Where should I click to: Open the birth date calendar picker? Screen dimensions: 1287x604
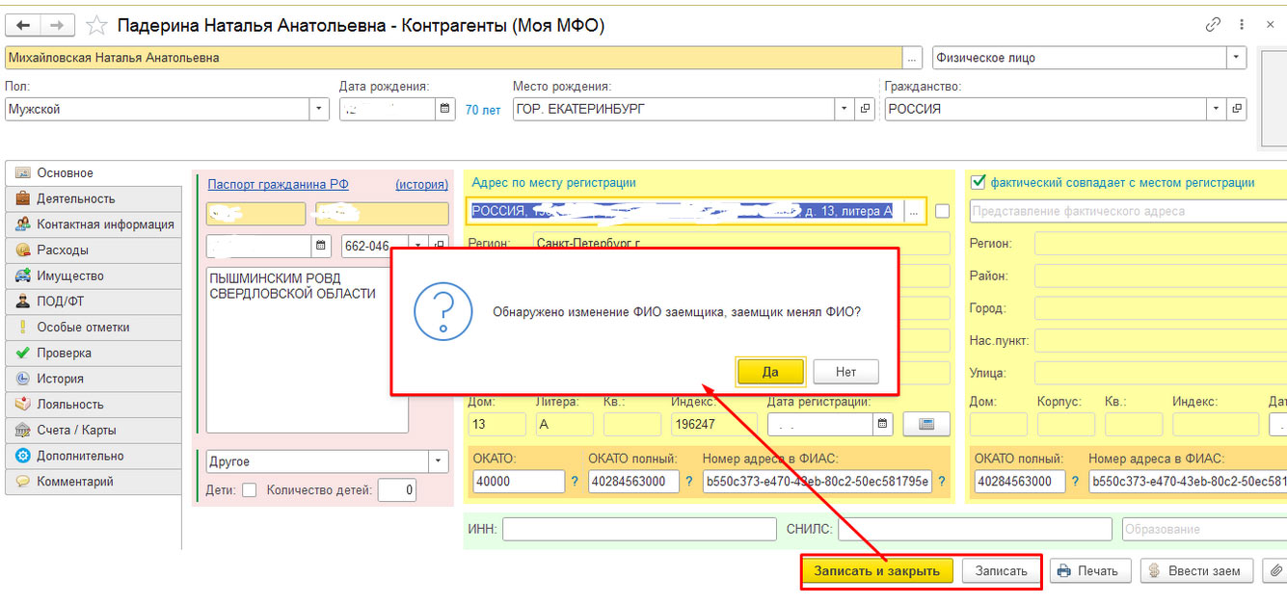[445, 109]
